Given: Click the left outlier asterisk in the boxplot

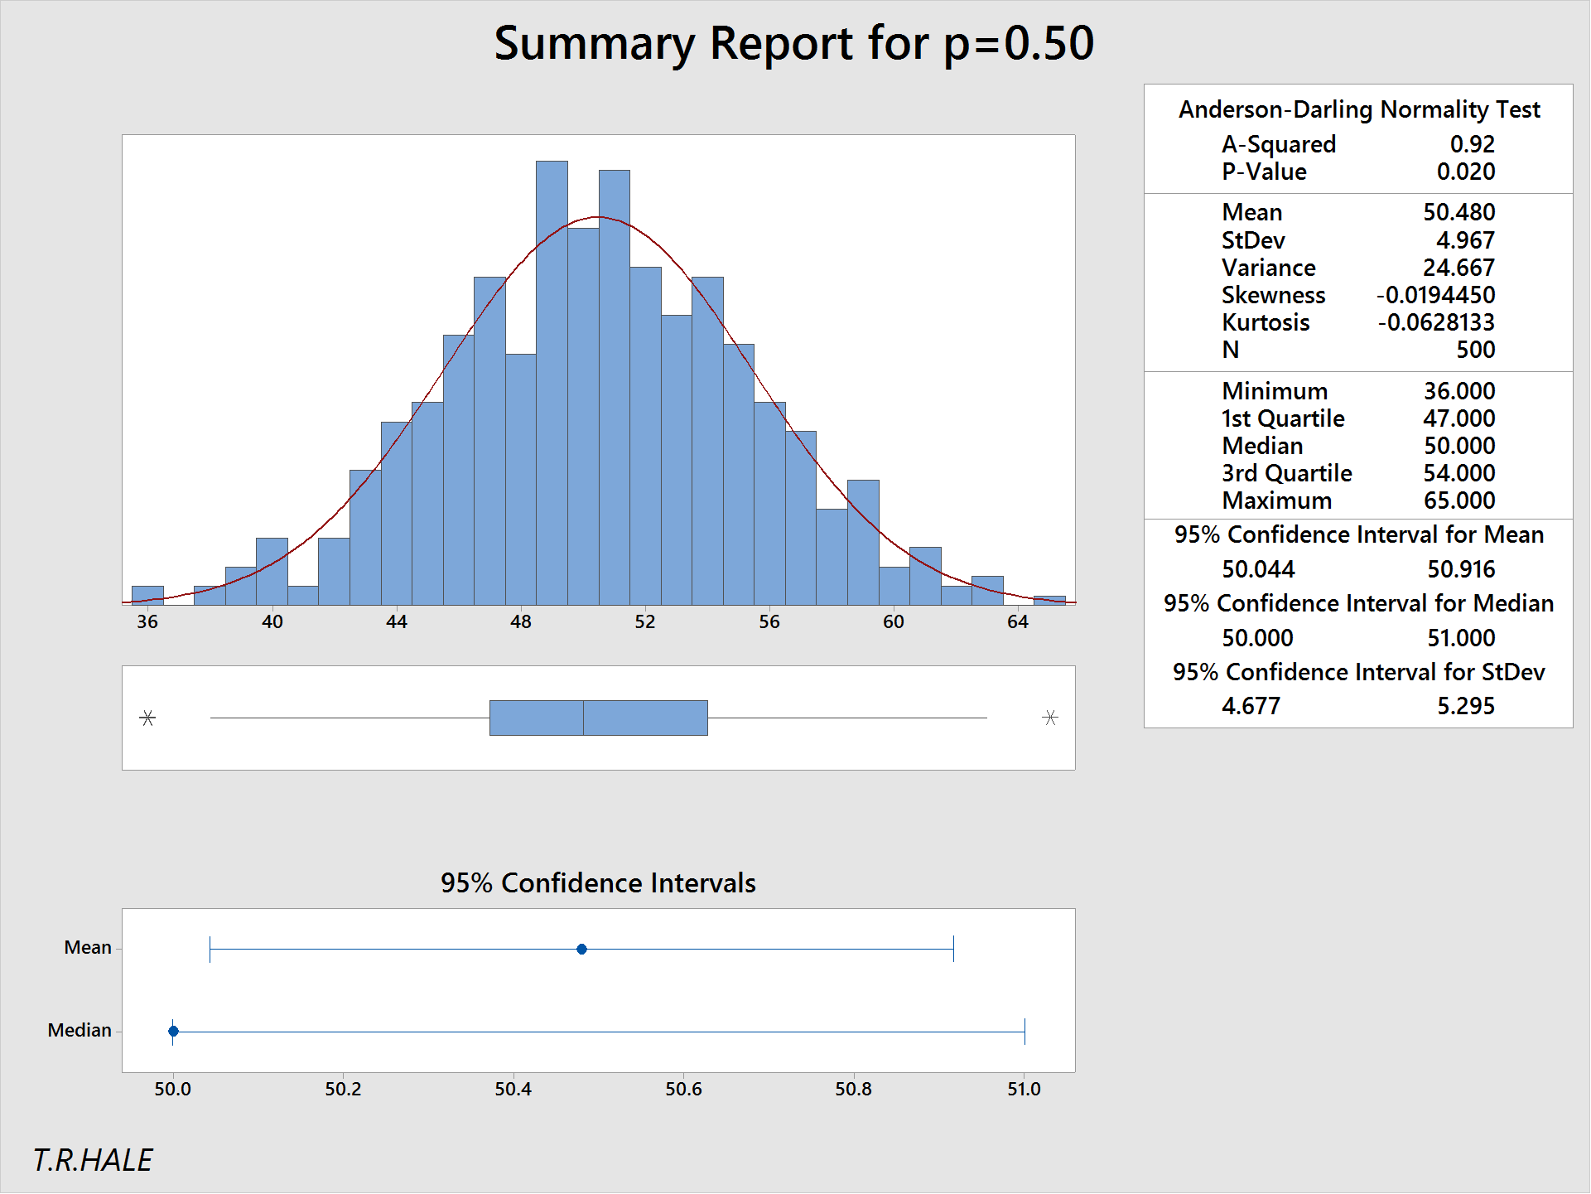Looking at the screenshot, I should tap(148, 718).
